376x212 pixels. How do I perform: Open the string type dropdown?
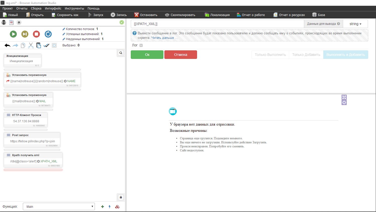pos(355,24)
